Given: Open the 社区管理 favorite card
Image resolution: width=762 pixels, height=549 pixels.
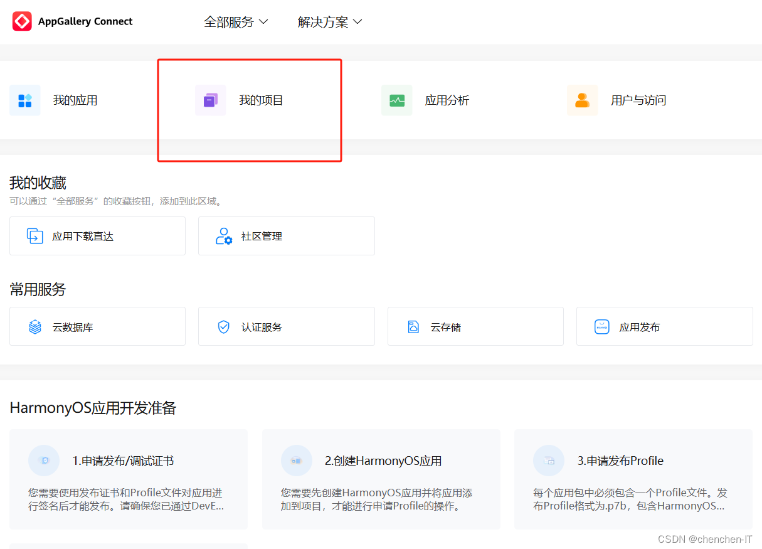Looking at the screenshot, I should point(287,236).
